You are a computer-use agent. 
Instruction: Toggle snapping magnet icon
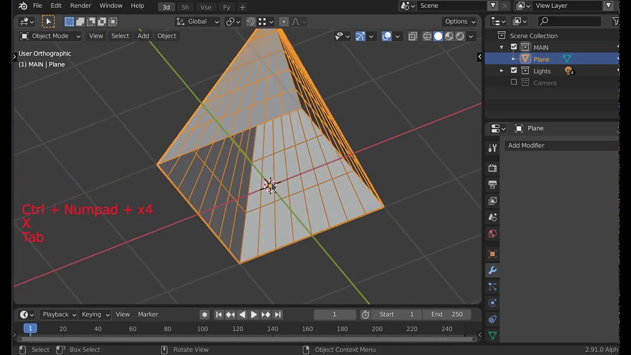tap(251, 22)
